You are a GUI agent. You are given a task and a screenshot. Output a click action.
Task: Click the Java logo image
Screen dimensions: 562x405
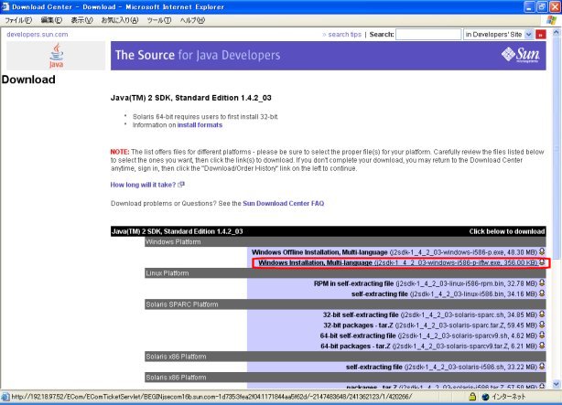(55, 57)
